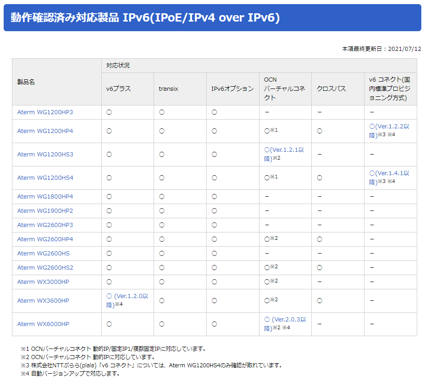Click the Ver.2.0.3以降 link in WX6000HP row

tap(285, 324)
